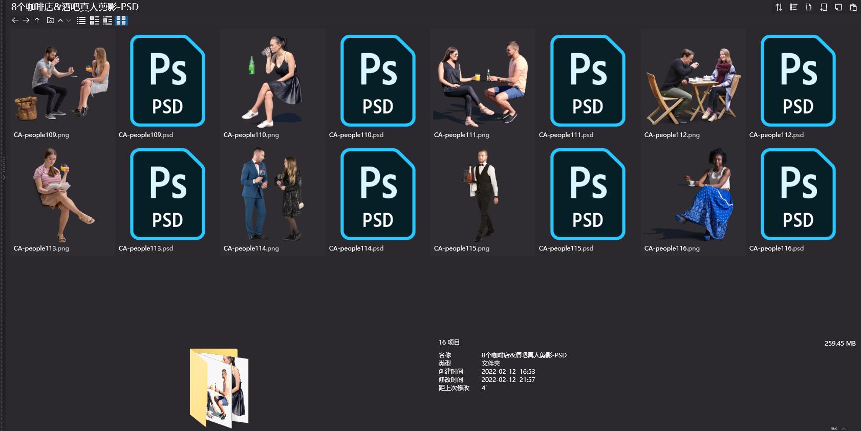Select the CA-people111.psd Photoshop file icon
This screenshot has height=431, width=861.
point(588,81)
